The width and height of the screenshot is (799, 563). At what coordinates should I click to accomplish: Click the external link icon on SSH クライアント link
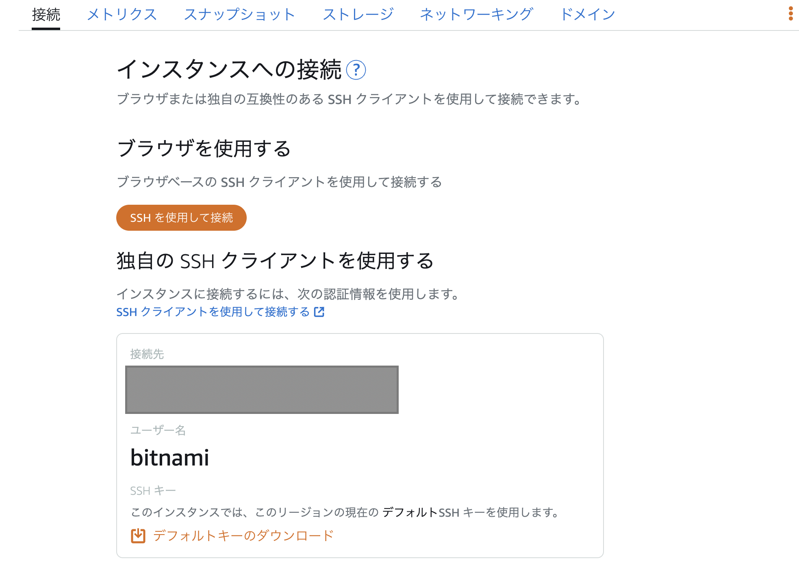click(319, 312)
